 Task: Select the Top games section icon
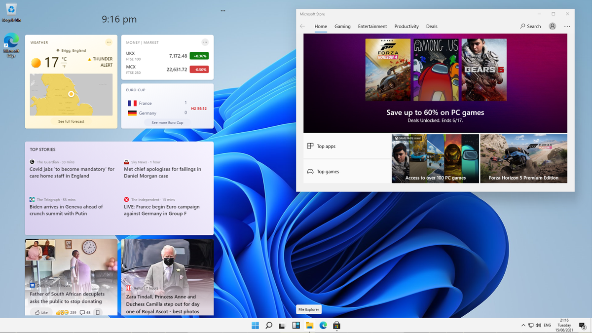pyautogui.click(x=309, y=171)
